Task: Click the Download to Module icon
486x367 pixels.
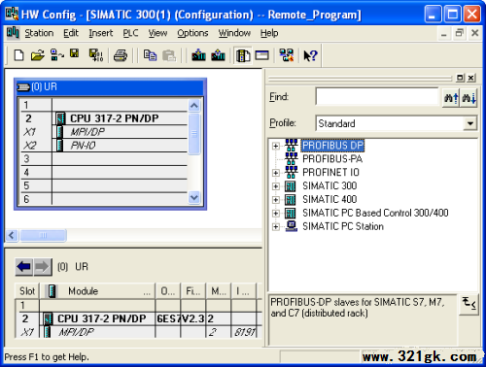Action: (198, 55)
